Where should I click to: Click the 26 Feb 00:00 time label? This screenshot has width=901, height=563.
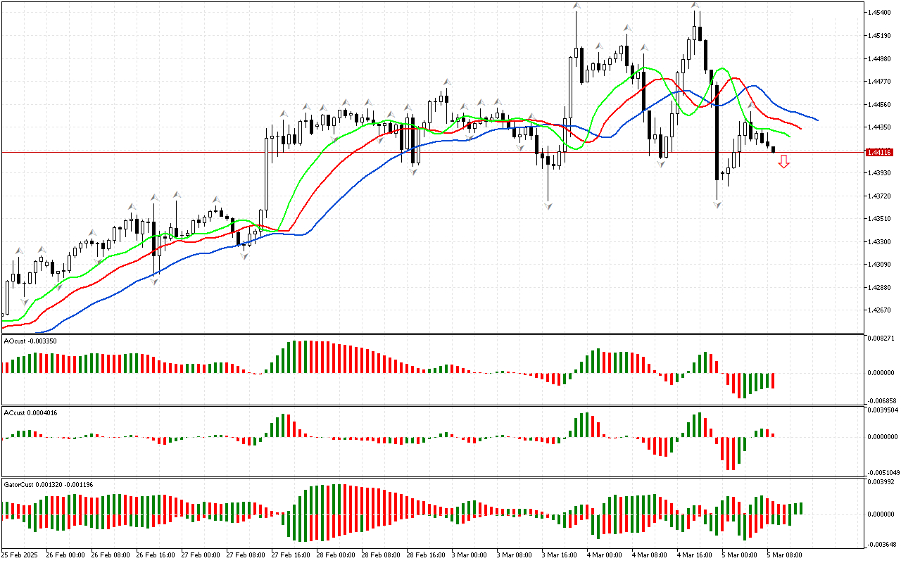[x=67, y=555]
